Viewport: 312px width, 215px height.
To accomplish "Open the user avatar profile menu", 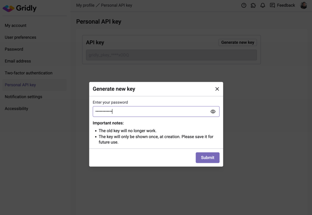I will tap(304, 6).
